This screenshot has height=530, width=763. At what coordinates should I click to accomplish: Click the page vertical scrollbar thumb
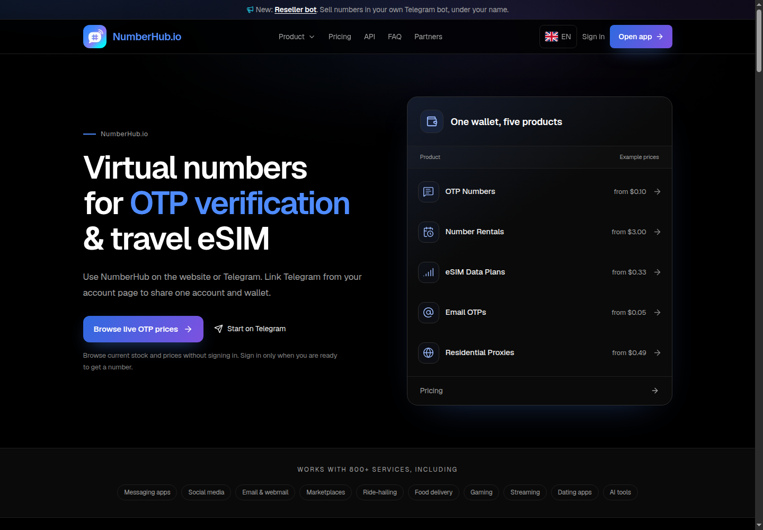coord(759,40)
